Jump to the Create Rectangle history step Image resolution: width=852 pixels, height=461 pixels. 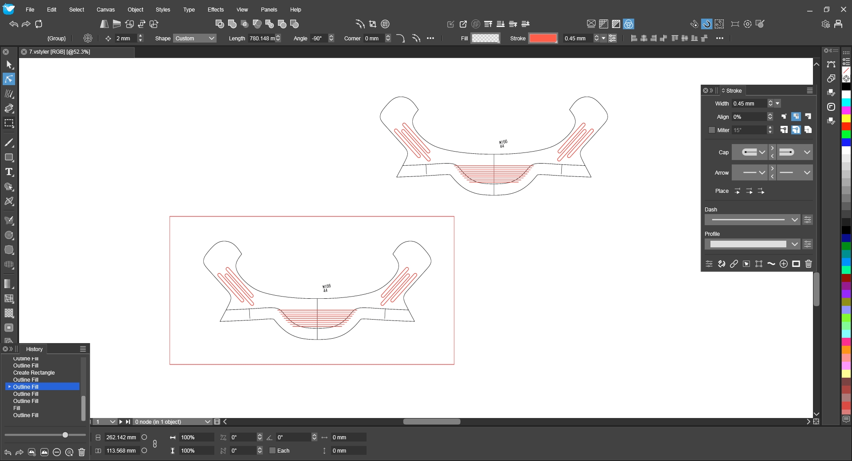(34, 373)
